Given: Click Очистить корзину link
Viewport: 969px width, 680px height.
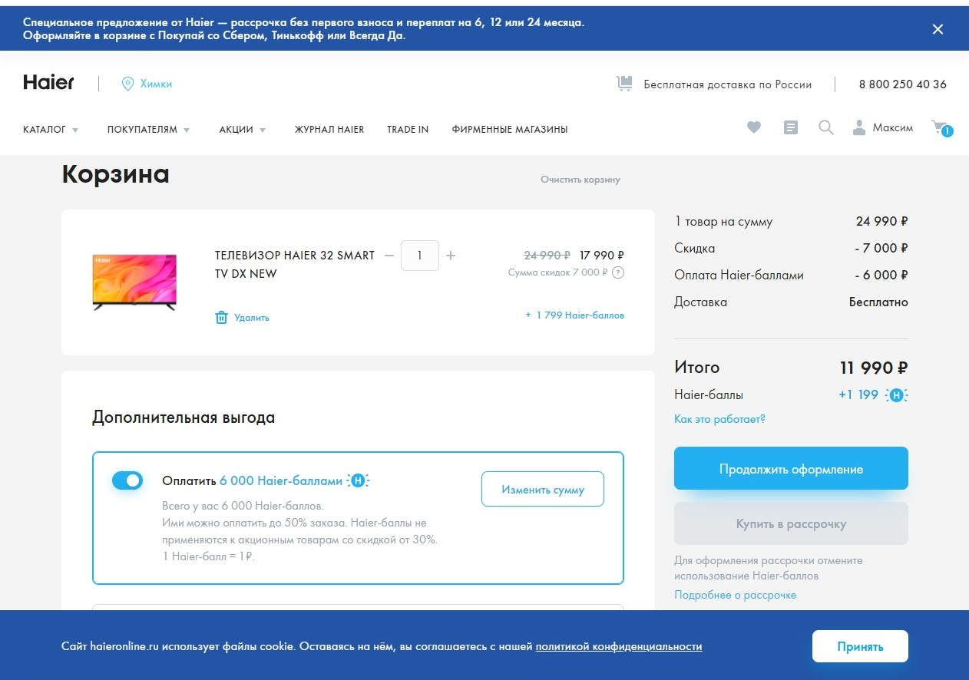Looking at the screenshot, I should [580, 180].
